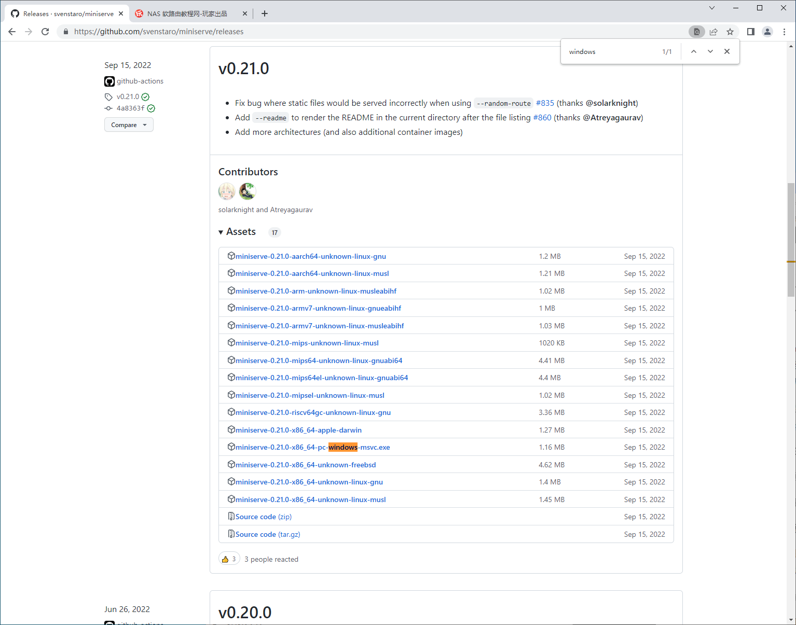Screen dimensions: 796x625
Task: Open the Compare dropdown button
Action: tap(129, 125)
